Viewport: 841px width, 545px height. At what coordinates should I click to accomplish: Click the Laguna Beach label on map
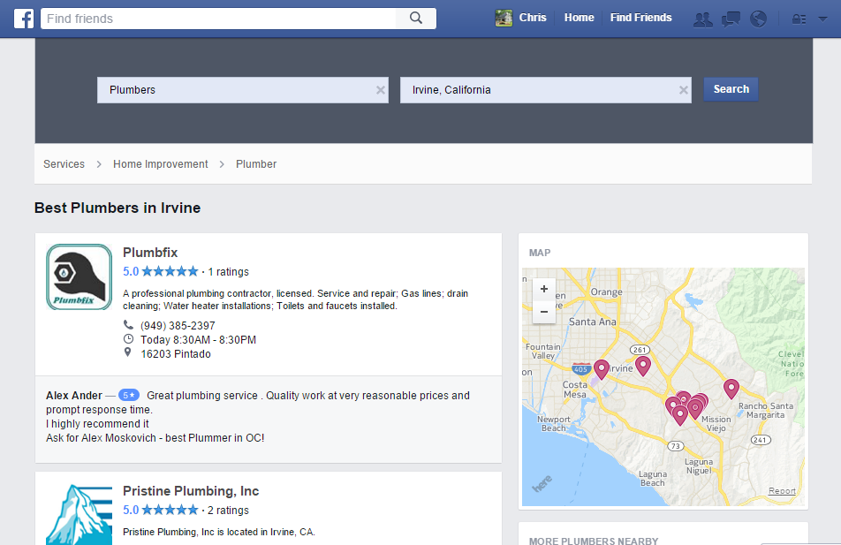653,479
